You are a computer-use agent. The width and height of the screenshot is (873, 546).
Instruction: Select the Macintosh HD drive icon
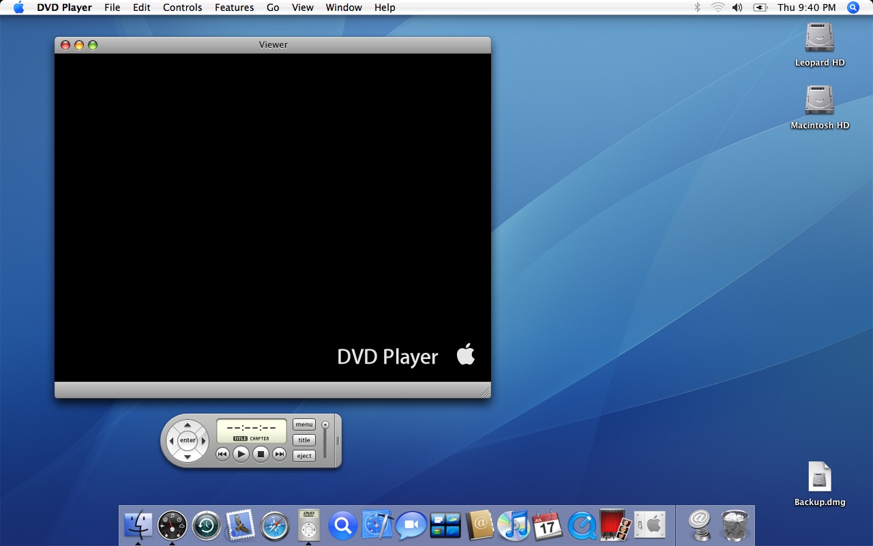pyautogui.click(x=819, y=100)
